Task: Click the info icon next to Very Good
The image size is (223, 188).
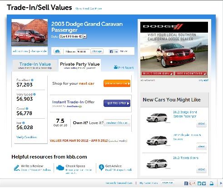Action: 35,94
